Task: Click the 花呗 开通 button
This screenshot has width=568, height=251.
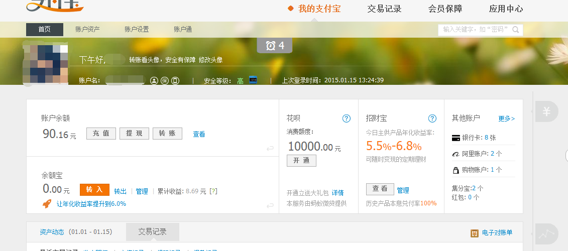Action: (301, 161)
